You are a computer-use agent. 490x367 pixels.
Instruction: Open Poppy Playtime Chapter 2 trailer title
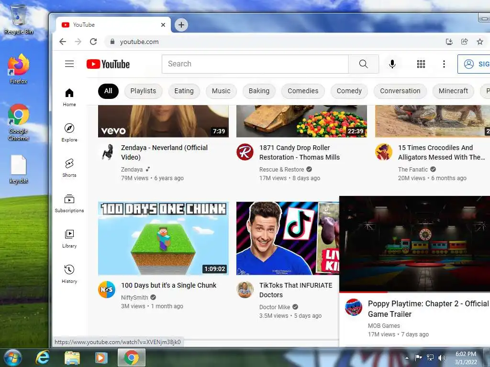pyautogui.click(x=428, y=309)
